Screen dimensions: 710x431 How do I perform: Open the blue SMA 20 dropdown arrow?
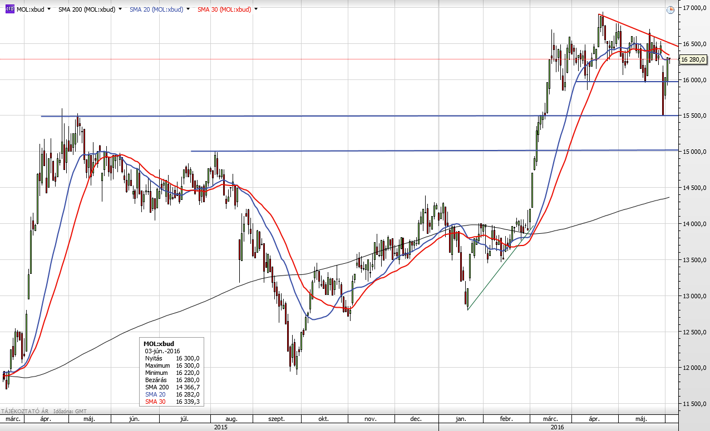point(189,9)
